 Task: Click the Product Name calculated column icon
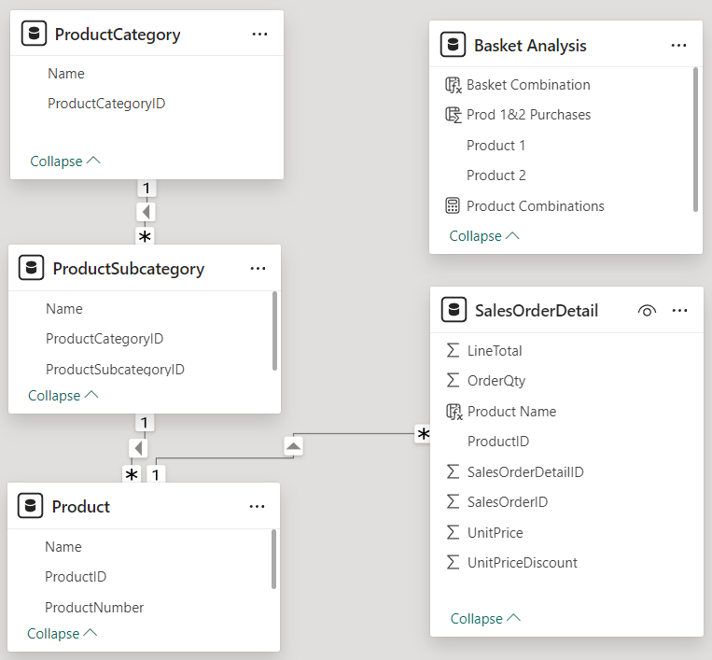454,412
